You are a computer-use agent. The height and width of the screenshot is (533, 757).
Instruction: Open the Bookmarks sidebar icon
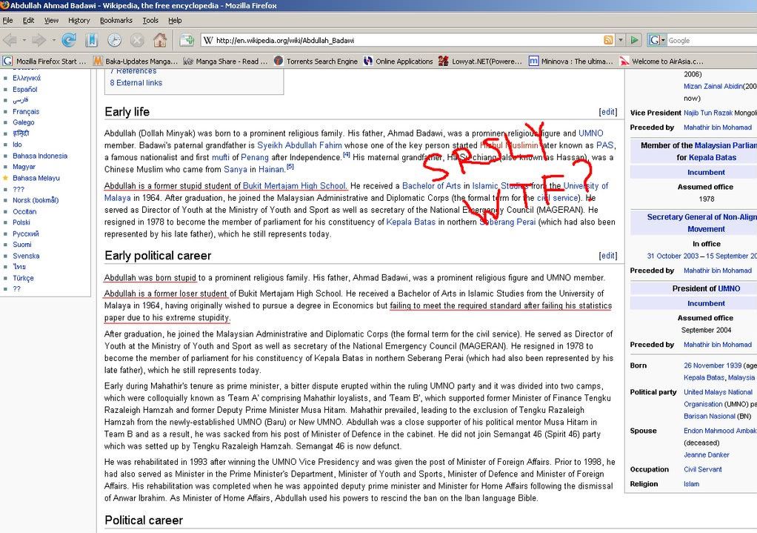pyautogui.click(x=91, y=40)
